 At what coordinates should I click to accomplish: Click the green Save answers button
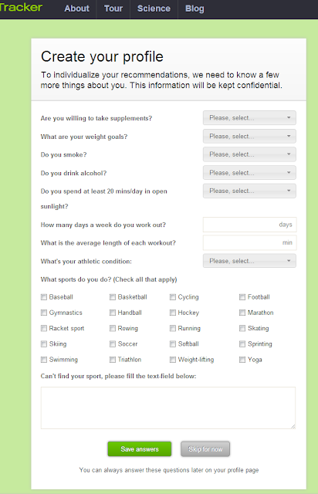tap(140, 449)
